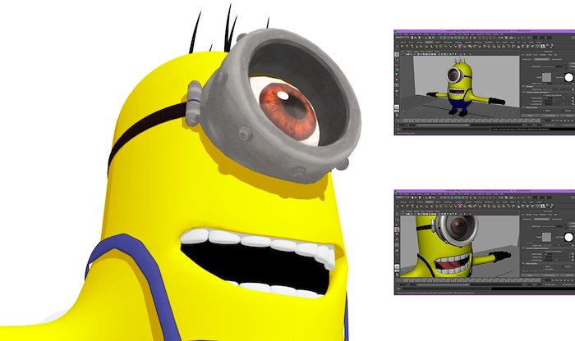Click the white light preview circle in lower Maya window
The width and height of the screenshot is (575, 341).
(568, 237)
